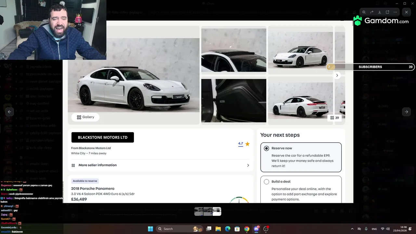Click the main white Porsche Panamera photo
Image resolution: width=416 pixels, height=234 pixels.
(134, 75)
